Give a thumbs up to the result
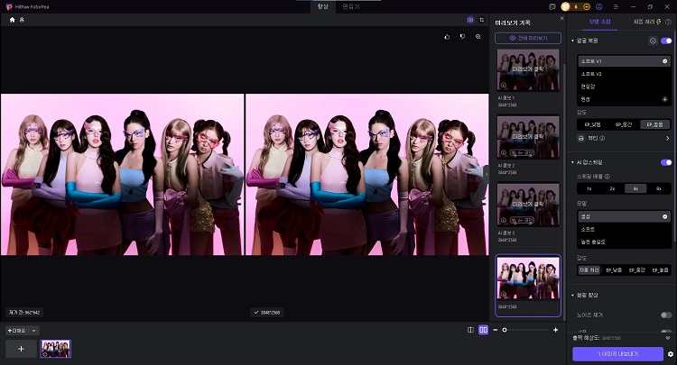 click(447, 37)
